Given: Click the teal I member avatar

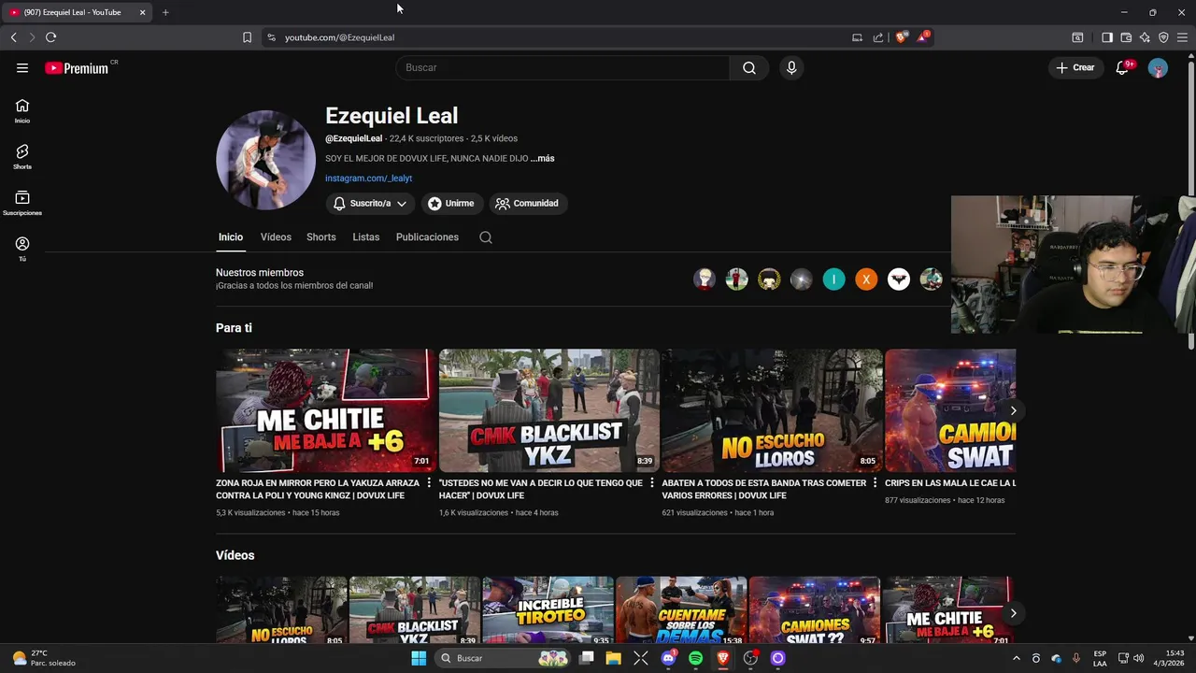Looking at the screenshot, I should [833, 279].
